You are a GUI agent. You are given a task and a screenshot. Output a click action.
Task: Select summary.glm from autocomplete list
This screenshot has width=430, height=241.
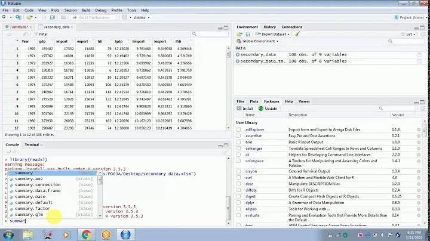[x=52, y=215]
